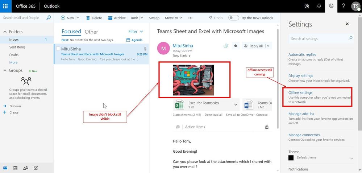Click the Word document attachment
The image size is (362, 173).
(x=257, y=105)
